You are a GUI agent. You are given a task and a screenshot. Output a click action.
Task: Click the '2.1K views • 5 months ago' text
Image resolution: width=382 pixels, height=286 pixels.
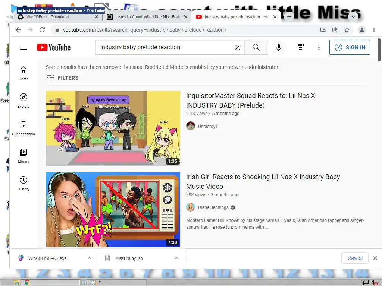(x=213, y=113)
